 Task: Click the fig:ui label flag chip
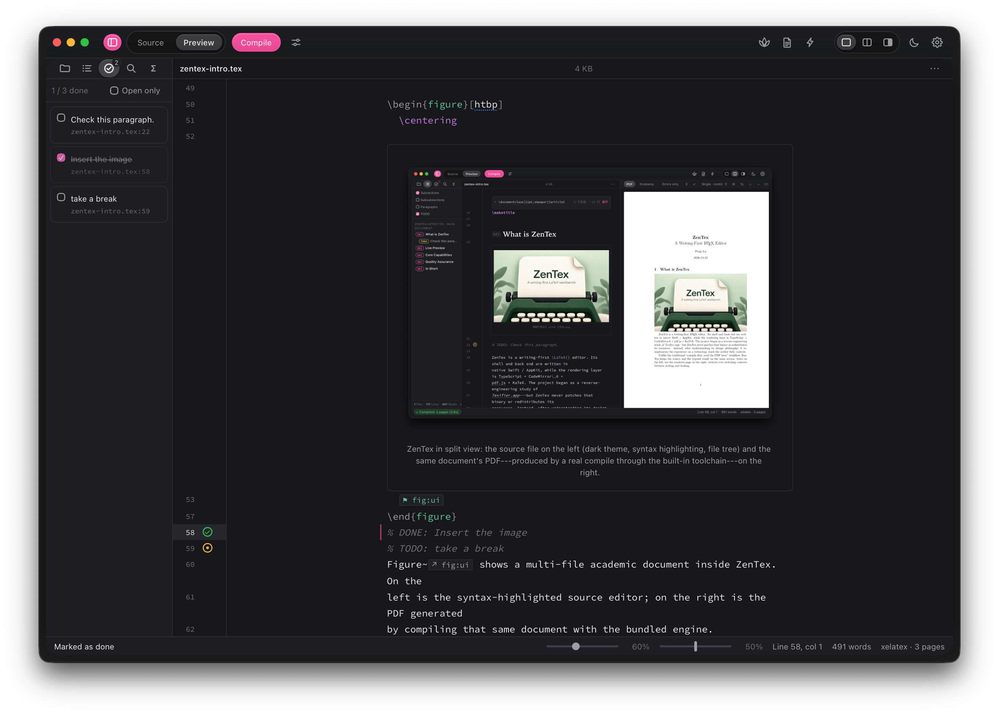coord(421,500)
